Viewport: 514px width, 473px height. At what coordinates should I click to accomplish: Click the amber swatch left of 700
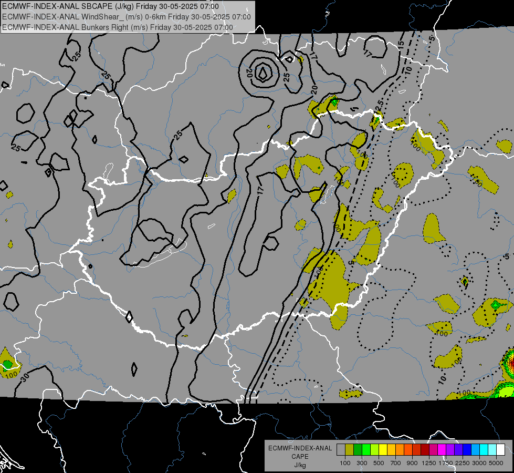coord(391,450)
